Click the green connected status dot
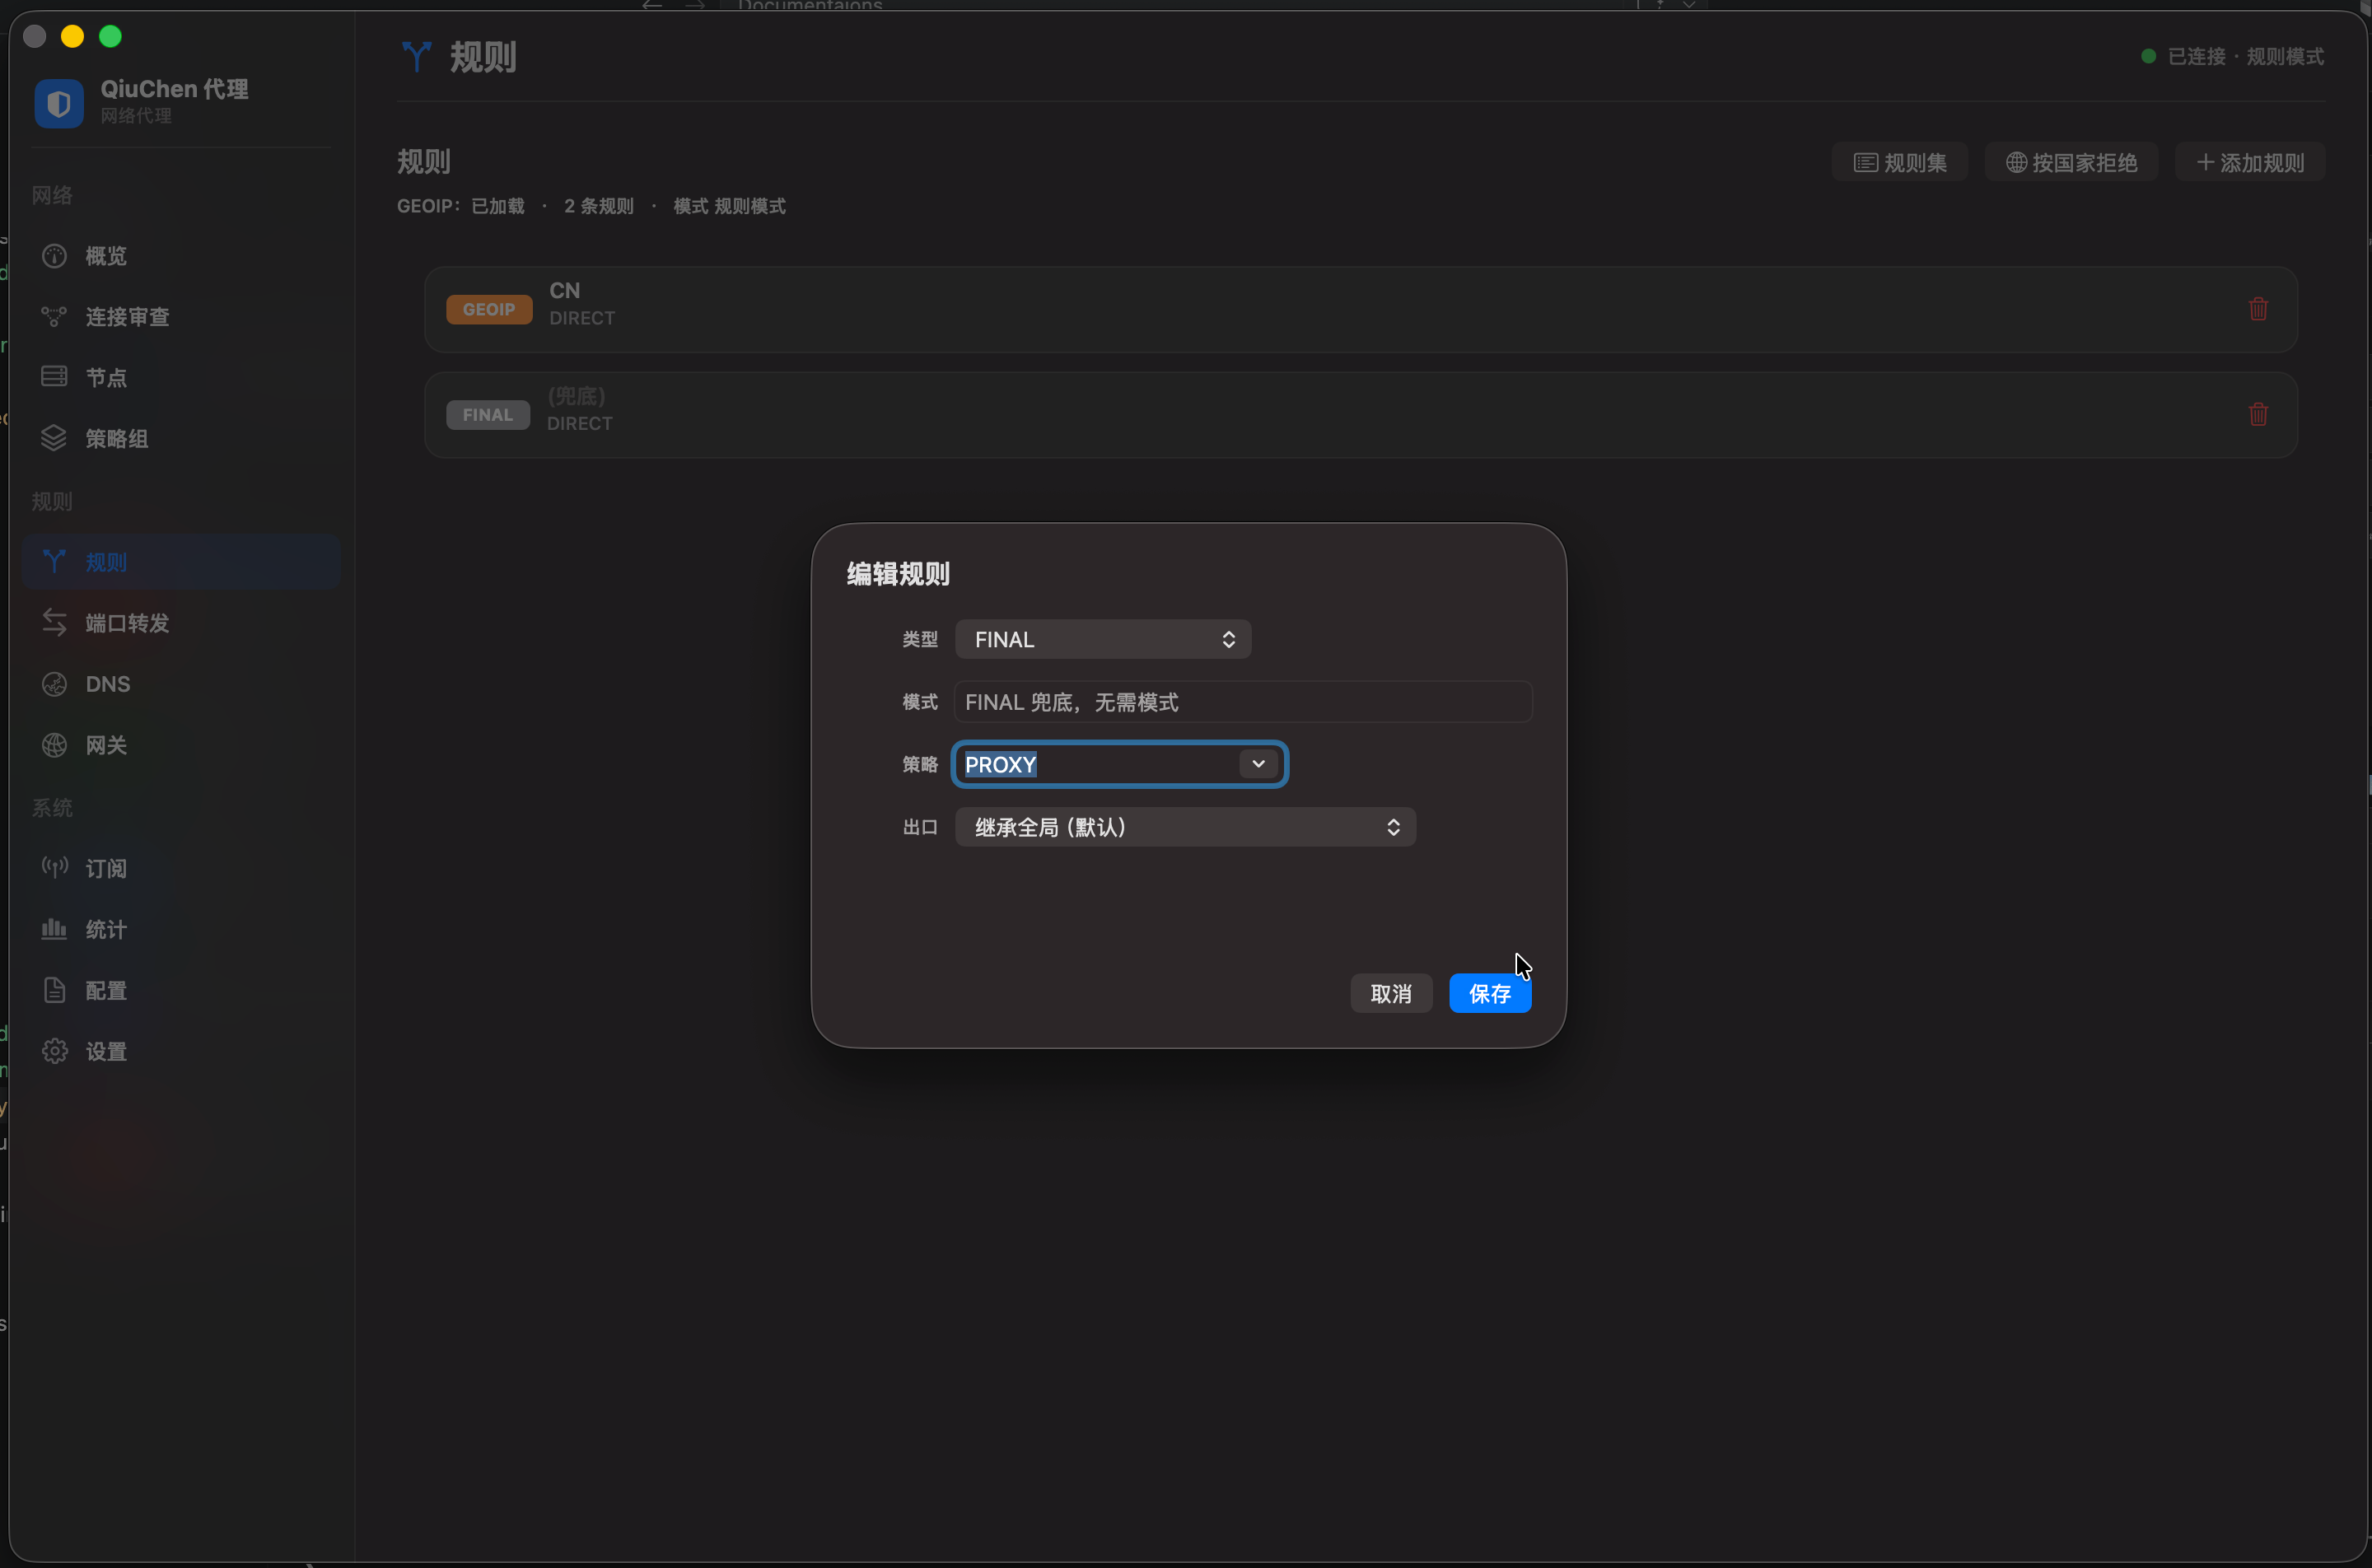 pyautogui.click(x=2148, y=56)
